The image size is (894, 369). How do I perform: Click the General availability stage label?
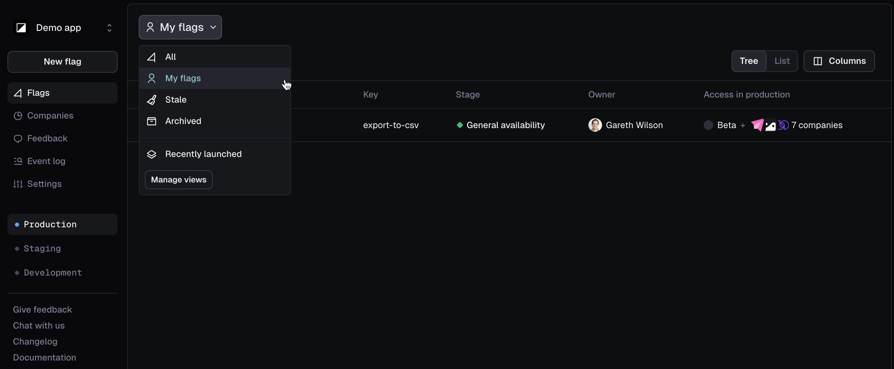[506, 125]
